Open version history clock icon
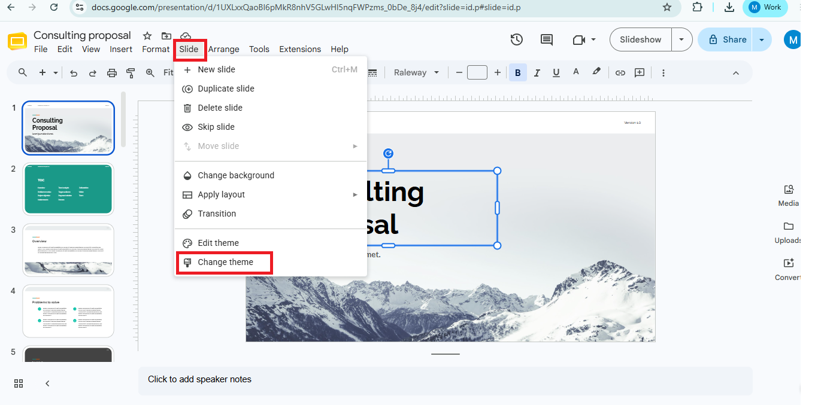The height and width of the screenshot is (405, 818). click(516, 39)
